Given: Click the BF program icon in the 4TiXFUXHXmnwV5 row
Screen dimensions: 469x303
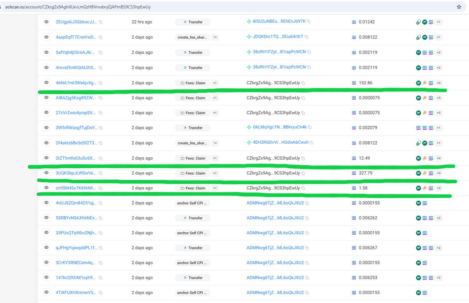Looking at the screenshot, I should (x=418, y=292).
